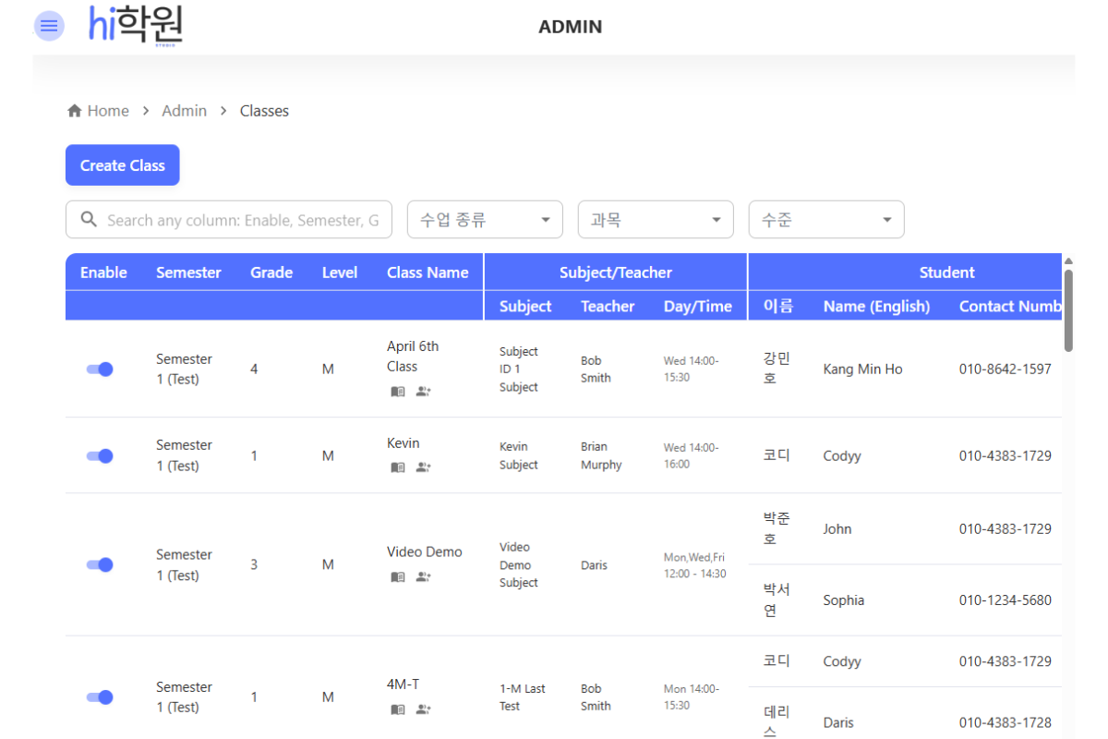Open the 수업 종류 dropdown
The width and height of the screenshot is (1108, 739).
click(x=485, y=219)
